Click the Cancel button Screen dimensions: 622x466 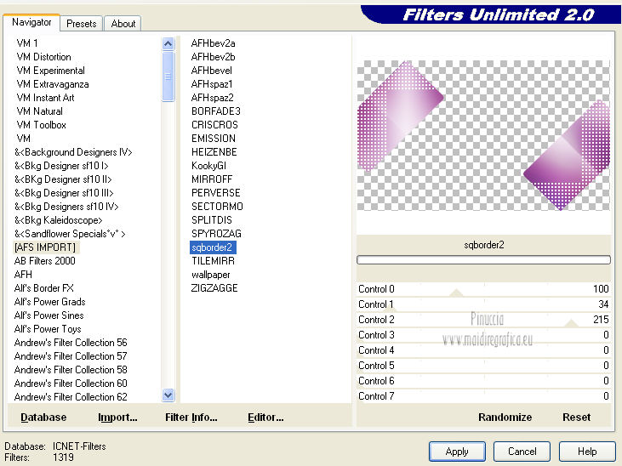click(522, 452)
